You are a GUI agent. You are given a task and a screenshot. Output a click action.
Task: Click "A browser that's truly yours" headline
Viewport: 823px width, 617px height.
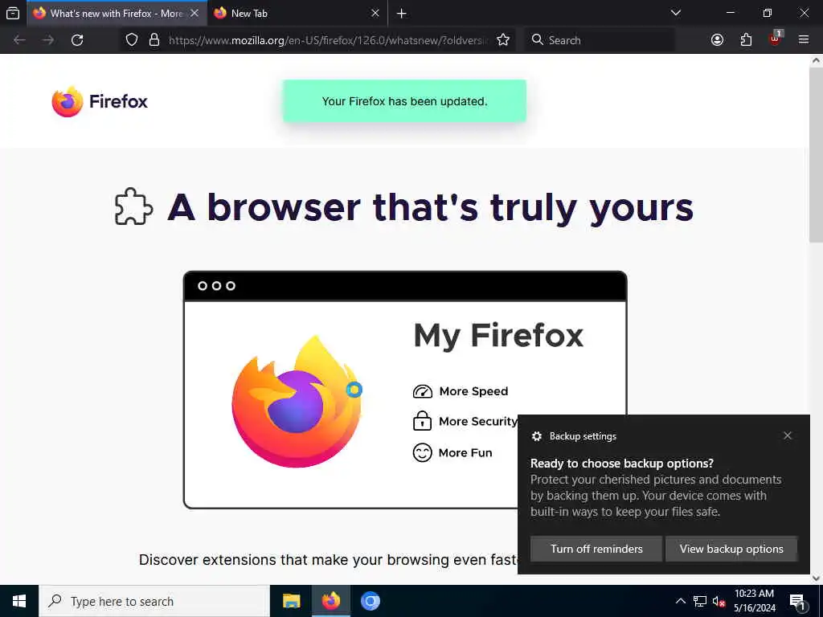(x=431, y=207)
